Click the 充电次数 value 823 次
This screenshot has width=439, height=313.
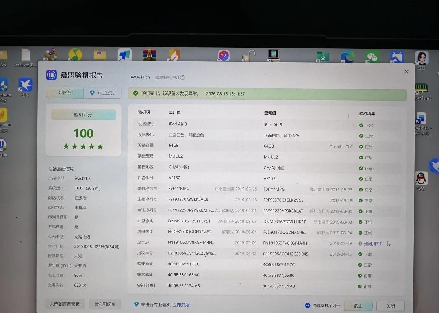click(80, 285)
